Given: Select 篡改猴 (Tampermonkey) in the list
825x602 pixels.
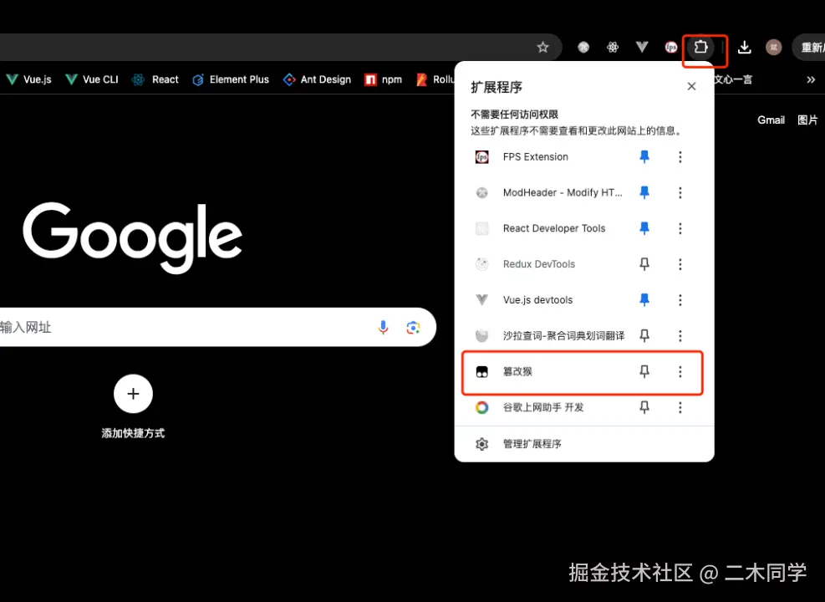Looking at the screenshot, I should (547, 371).
